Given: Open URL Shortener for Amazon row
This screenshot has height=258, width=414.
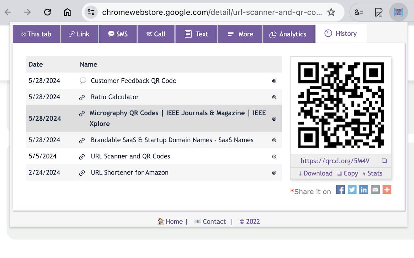Looking at the screenshot, I should coord(154,173).
